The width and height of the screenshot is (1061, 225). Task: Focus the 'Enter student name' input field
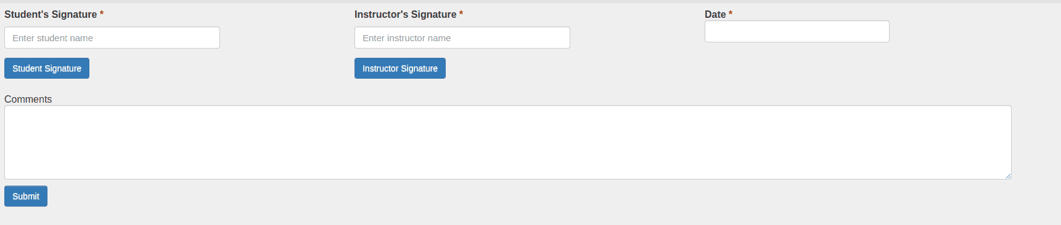point(112,37)
